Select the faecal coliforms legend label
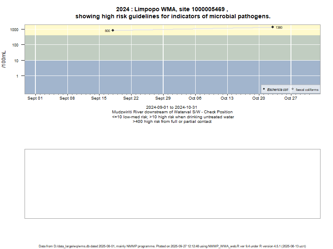Image resolution: width=333 pixels, height=249 pixels. (x=307, y=90)
